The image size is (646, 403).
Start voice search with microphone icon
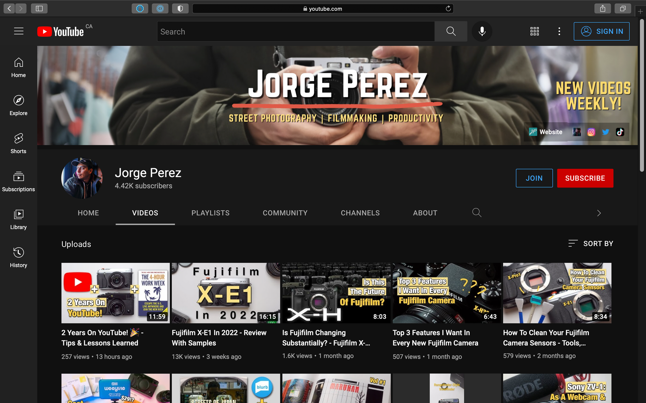click(x=482, y=31)
